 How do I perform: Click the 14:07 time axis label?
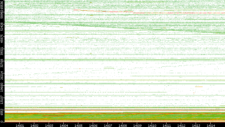tap(108, 125)
